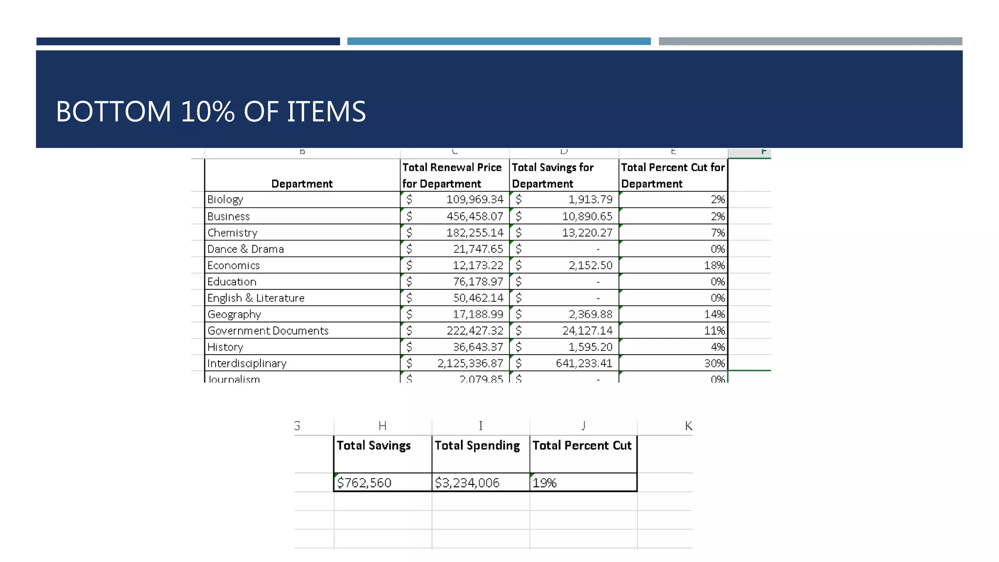Select savings value 641,233.41 for Interdisciplinary
The image size is (999, 562).
pyautogui.click(x=564, y=363)
